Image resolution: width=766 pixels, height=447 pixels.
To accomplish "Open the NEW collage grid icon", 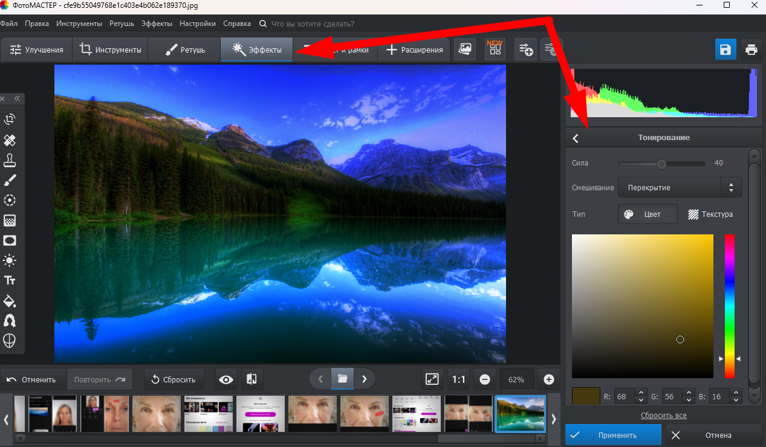I will coord(495,50).
